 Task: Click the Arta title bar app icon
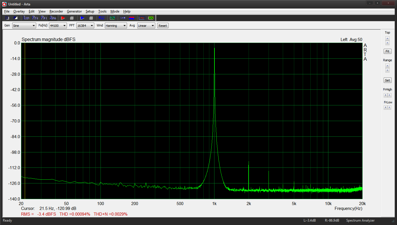point(5,4)
